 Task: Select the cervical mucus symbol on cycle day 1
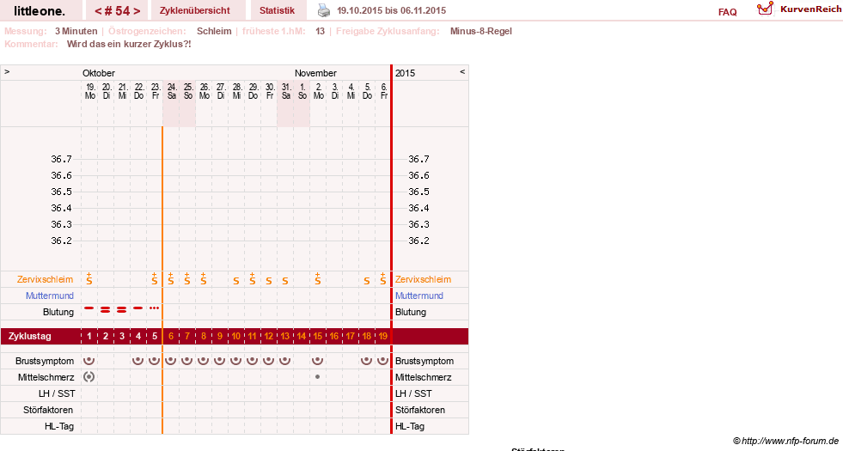(89, 278)
